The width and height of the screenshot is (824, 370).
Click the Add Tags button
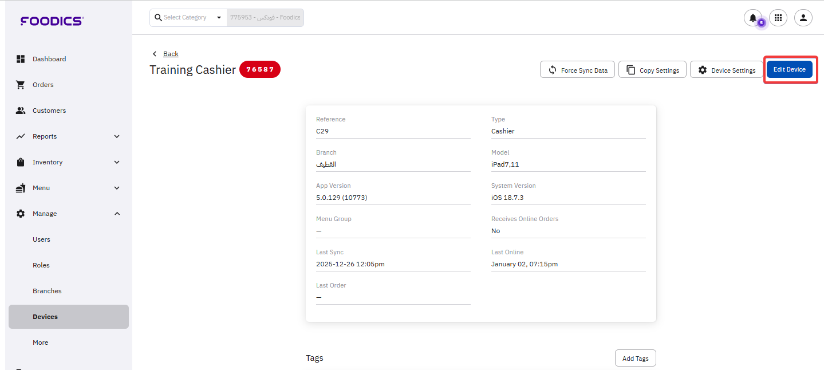tap(635, 359)
